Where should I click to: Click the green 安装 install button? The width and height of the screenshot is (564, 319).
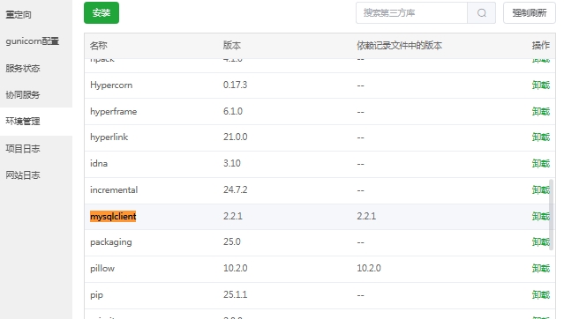point(102,13)
